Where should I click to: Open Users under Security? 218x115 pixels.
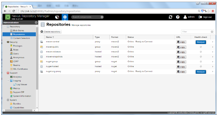coord(16,54)
